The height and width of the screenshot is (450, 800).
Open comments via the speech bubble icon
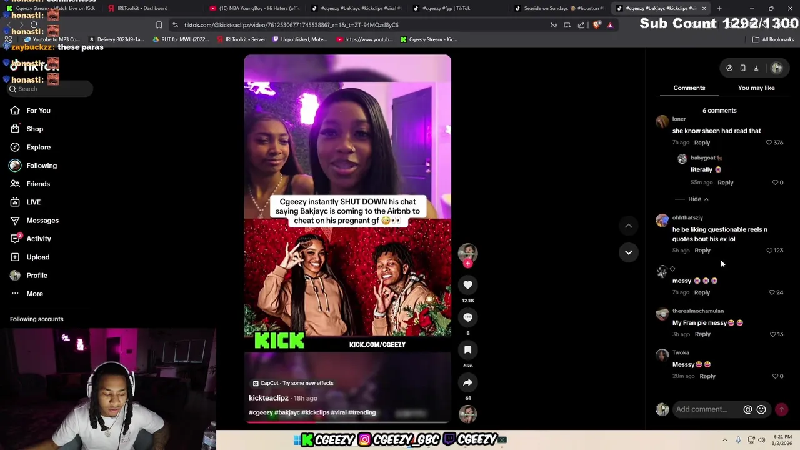point(467,317)
